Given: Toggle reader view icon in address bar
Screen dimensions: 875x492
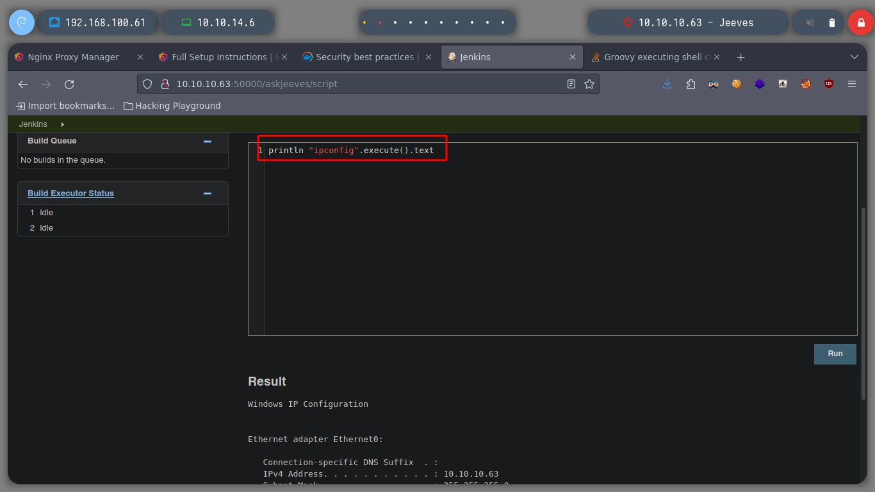Looking at the screenshot, I should 571,84.
